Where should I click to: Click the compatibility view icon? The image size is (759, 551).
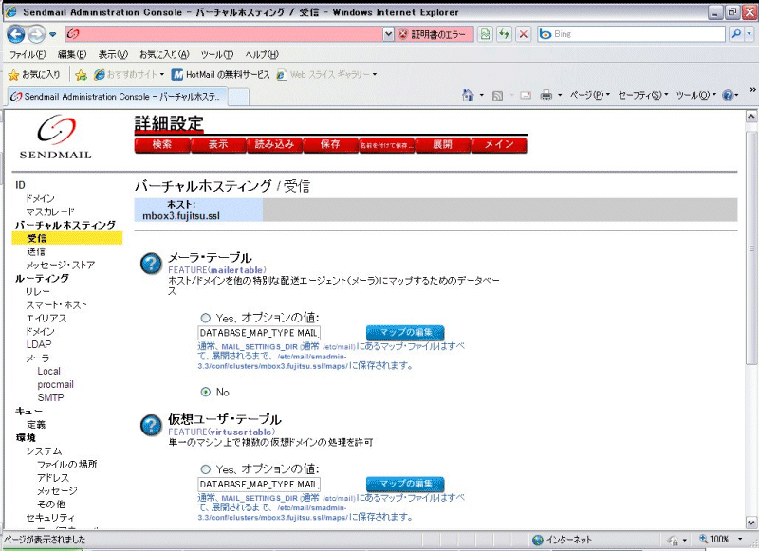[485, 34]
